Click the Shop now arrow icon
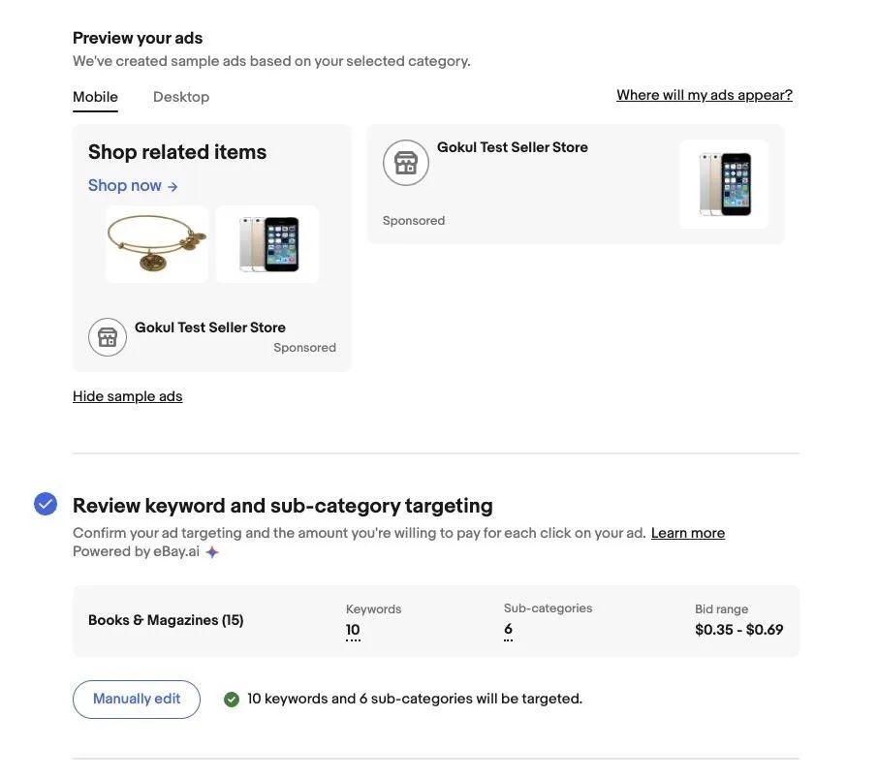Viewport: 878px width, 779px height. (x=172, y=186)
